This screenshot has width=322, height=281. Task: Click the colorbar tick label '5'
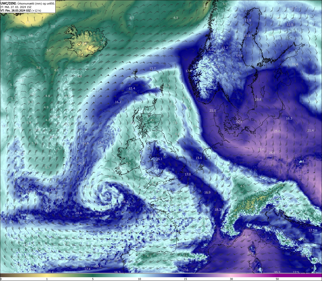click(93, 279)
